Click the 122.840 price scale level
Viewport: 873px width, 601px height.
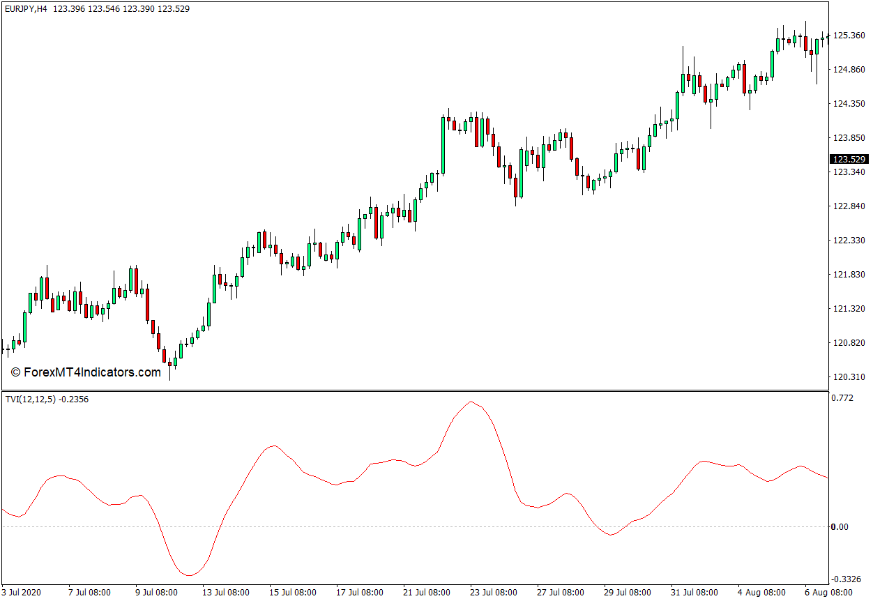[x=849, y=206]
